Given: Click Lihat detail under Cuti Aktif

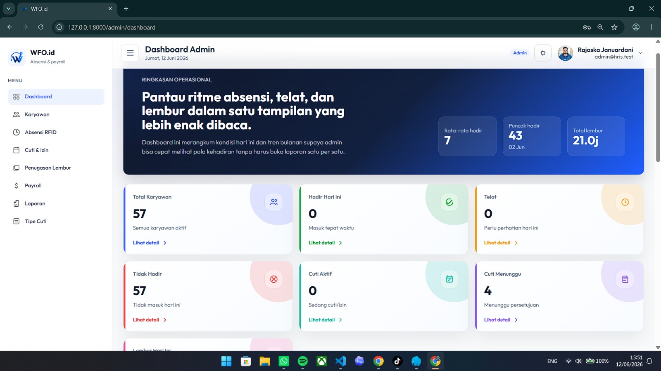Looking at the screenshot, I should (x=325, y=320).
